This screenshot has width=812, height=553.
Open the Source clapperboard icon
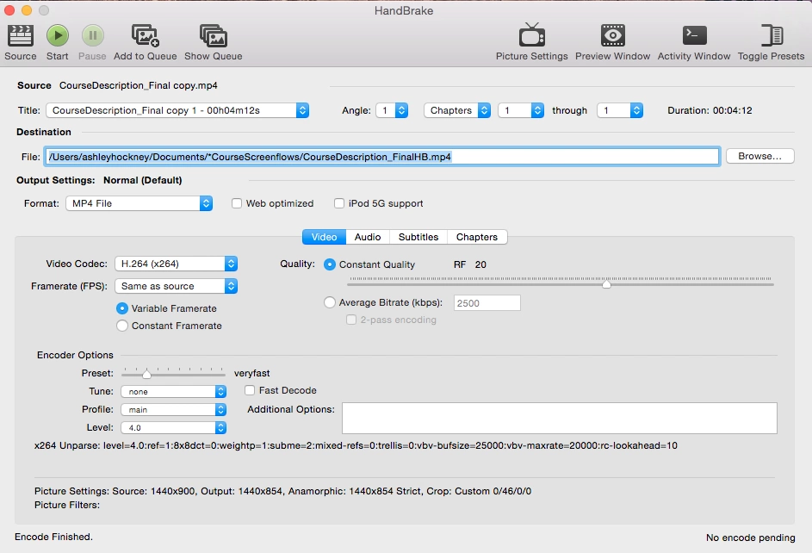pos(20,35)
